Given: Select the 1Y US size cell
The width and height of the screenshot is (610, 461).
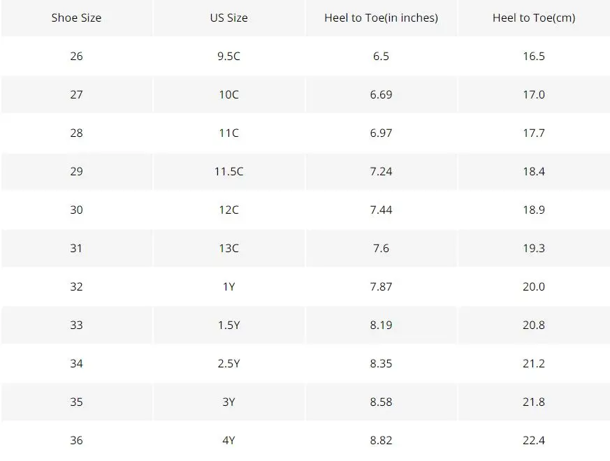Looking at the screenshot, I should (x=228, y=286).
